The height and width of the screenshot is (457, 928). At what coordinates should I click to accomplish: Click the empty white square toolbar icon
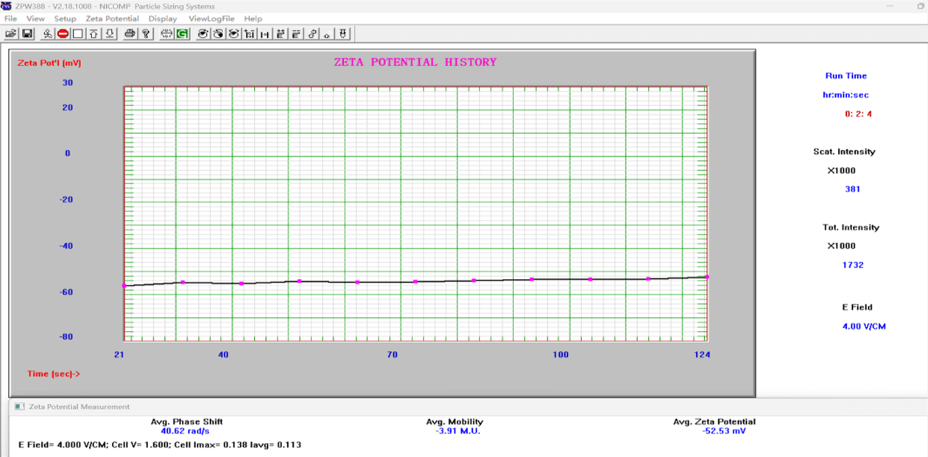[78, 34]
